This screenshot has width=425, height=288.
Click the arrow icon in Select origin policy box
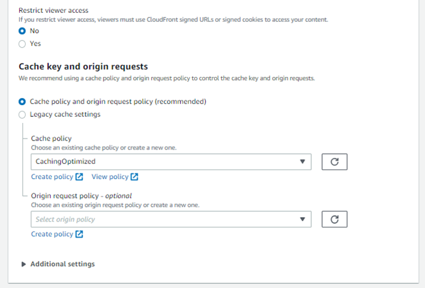point(303,219)
